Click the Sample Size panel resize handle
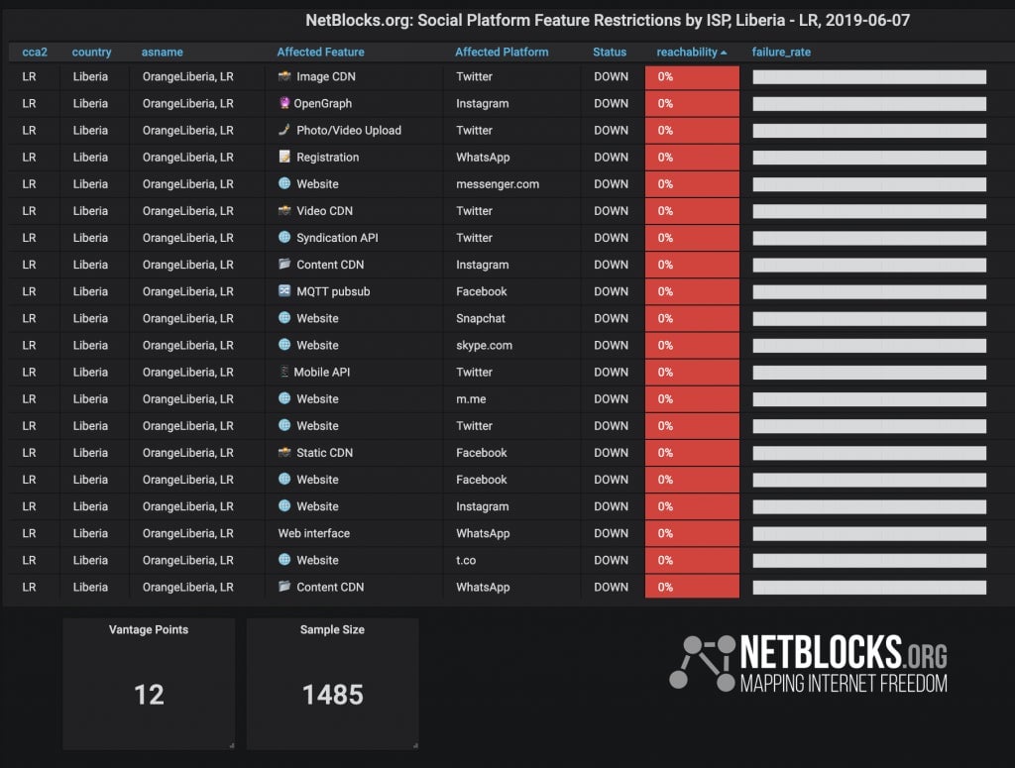 pos(414,745)
